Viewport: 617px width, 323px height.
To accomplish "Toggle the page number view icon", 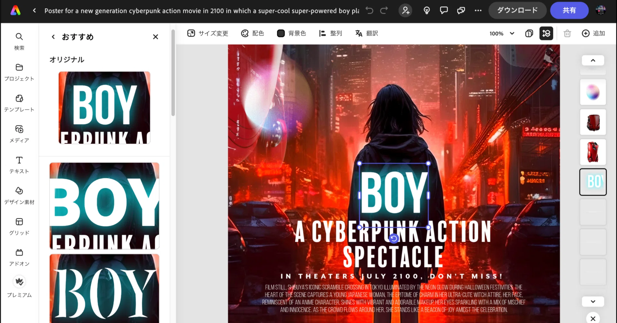I will coord(529,33).
